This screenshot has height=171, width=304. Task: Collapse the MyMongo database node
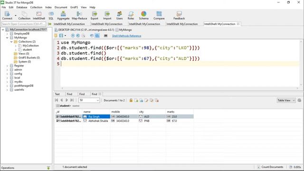[7, 38]
